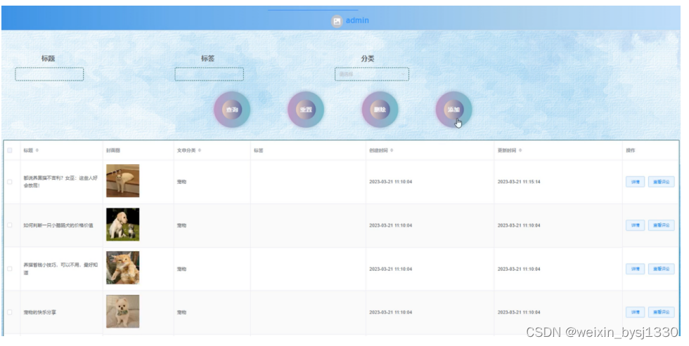Screen dimensions: 689x346
Task: Open the 分类 dropdown selector
Action: point(372,74)
